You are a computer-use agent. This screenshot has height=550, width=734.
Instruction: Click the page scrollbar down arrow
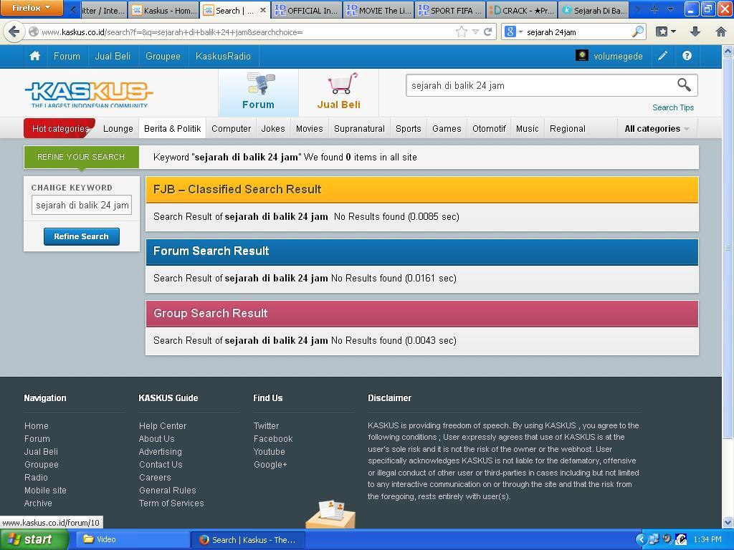click(x=728, y=522)
